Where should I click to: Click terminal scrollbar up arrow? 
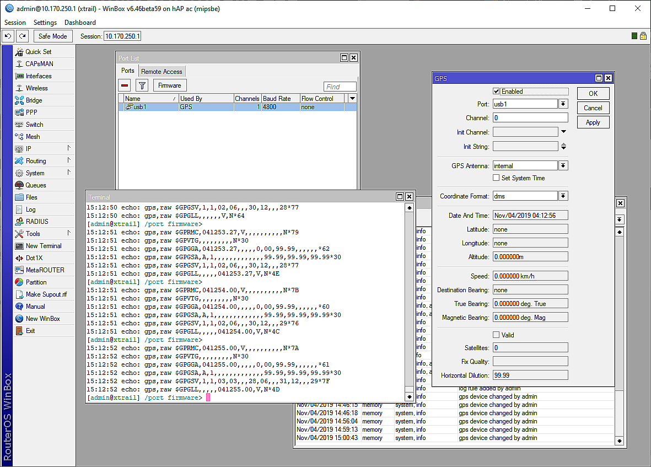click(409, 208)
